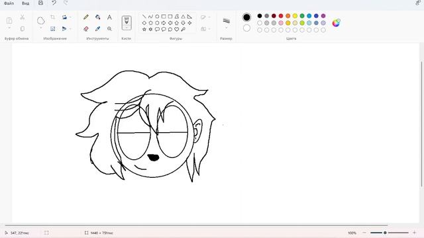
Task: Pick the yellow color swatch in top row
Action: coord(295,16)
